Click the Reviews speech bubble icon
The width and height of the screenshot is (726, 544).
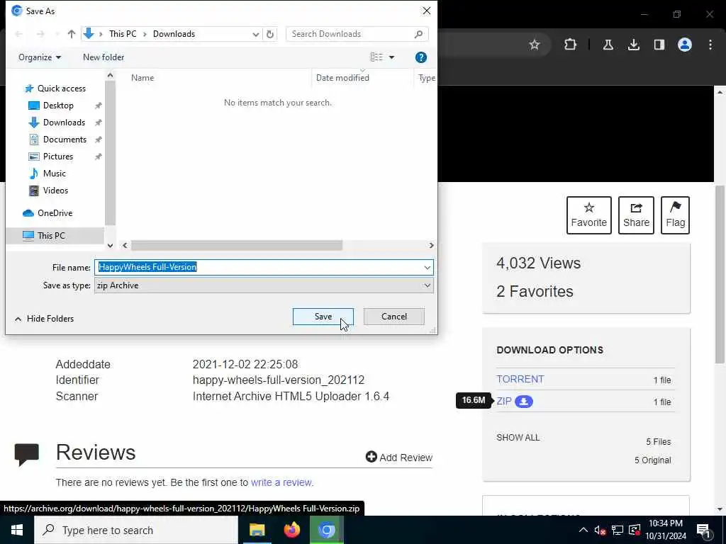27,454
